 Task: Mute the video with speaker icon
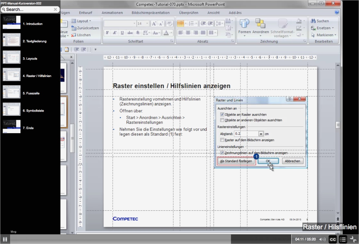coord(322,239)
